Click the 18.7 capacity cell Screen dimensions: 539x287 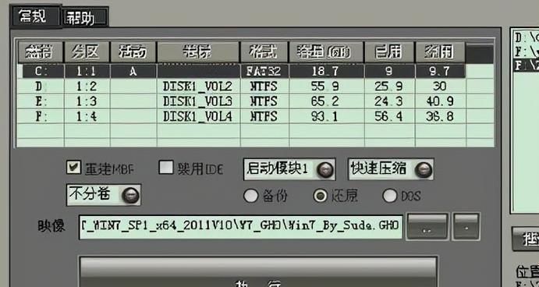pyautogui.click(x=326, y=72)
